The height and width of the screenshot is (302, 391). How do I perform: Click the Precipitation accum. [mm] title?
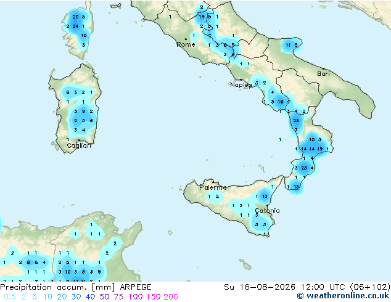click(x=57, y=287)
